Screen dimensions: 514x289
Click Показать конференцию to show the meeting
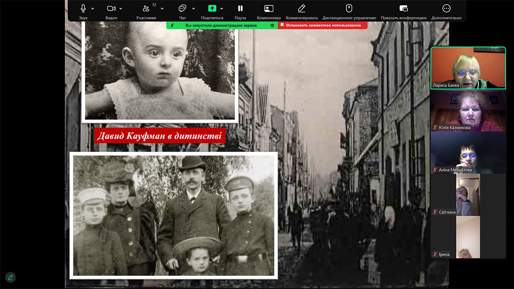[x=403, y=9]
